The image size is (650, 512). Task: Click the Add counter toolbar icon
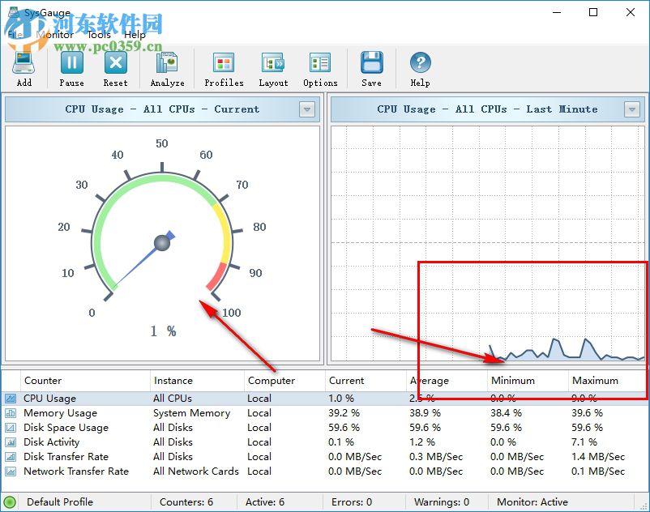tap(24, 63)
